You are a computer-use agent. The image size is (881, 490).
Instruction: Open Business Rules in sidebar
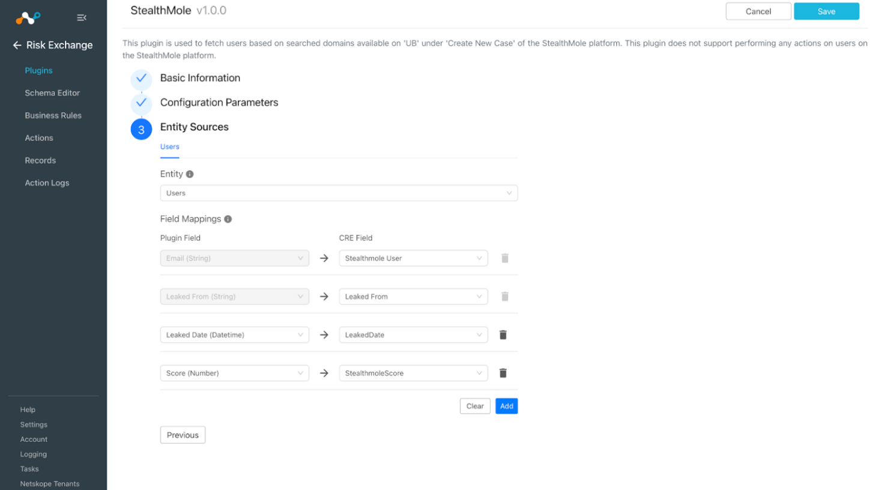coord(53,115)
